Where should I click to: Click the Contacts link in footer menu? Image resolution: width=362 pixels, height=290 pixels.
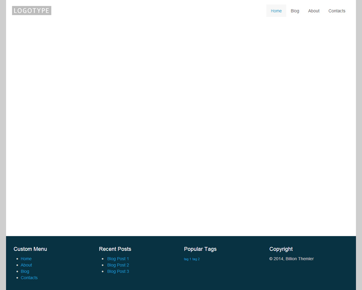[29, 278]
